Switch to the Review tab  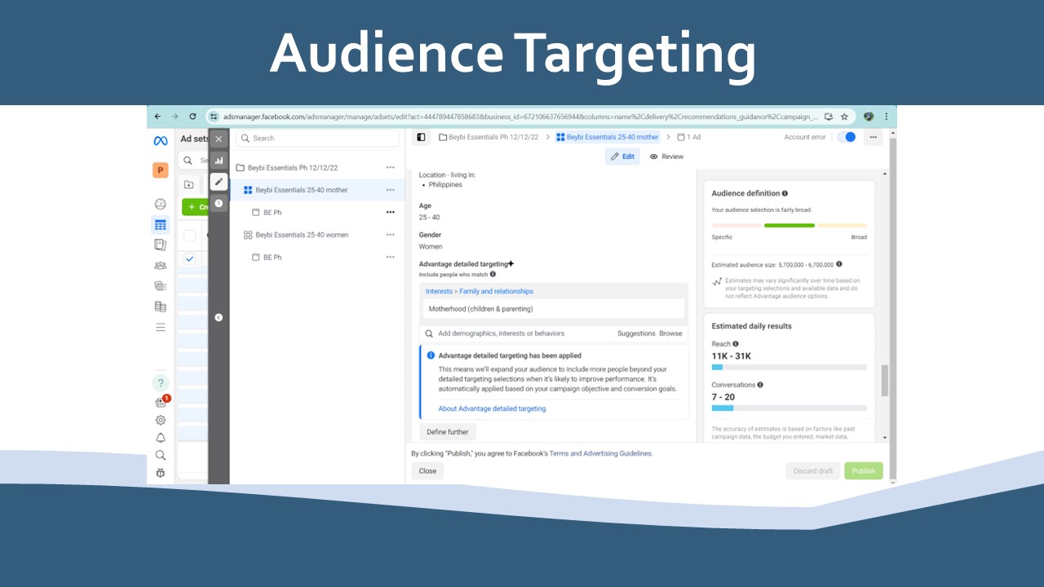[667, 157]
